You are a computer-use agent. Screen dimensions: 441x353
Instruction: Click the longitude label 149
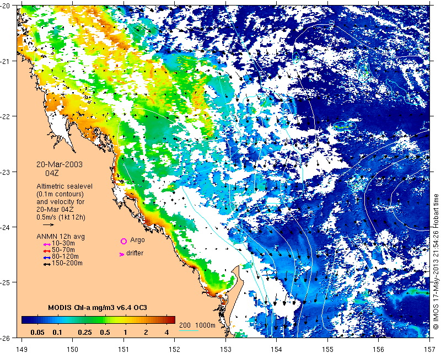click(x=21, y=349)
